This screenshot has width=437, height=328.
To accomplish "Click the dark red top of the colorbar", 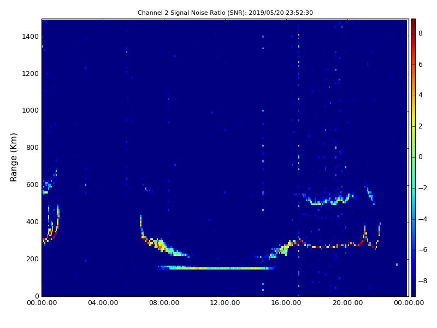I will (x=414, y=22).
